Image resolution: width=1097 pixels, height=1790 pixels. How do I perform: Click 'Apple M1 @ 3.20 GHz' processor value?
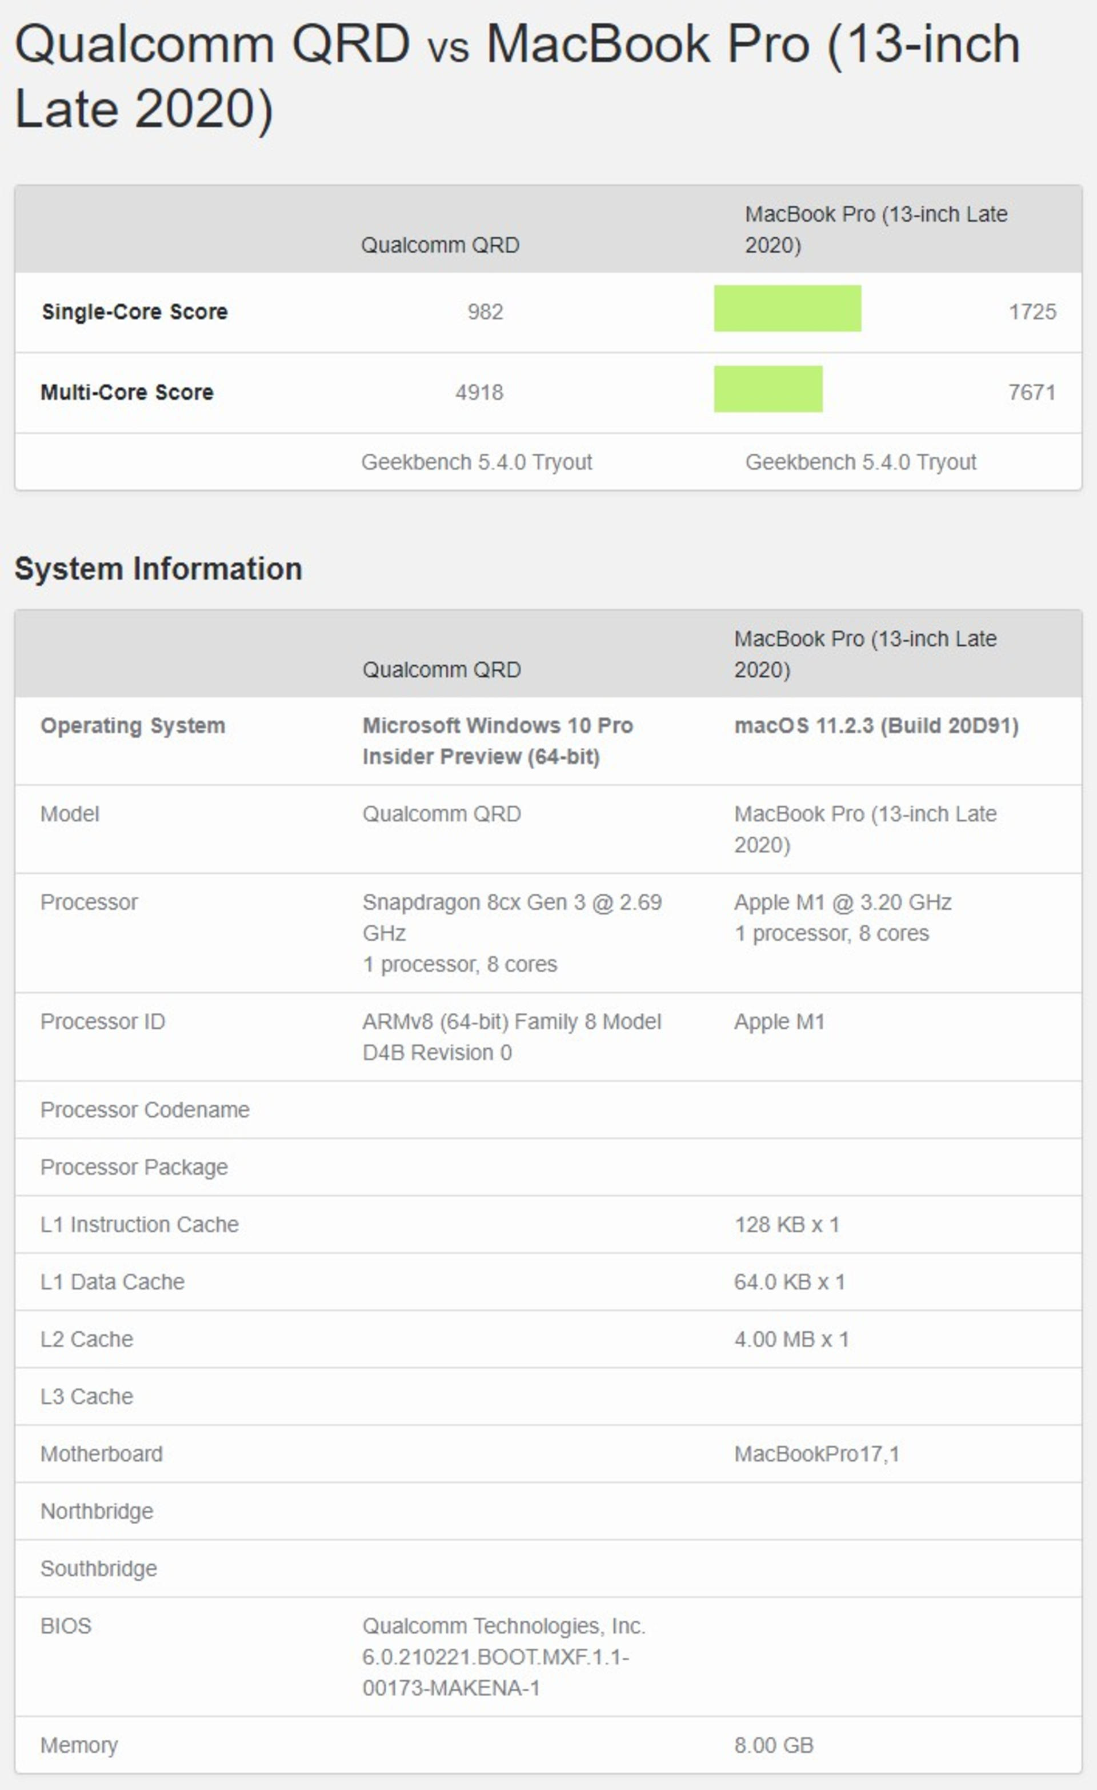[843, 902]
